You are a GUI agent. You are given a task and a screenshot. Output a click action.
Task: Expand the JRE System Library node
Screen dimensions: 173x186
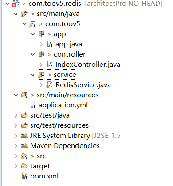[16, 136]
